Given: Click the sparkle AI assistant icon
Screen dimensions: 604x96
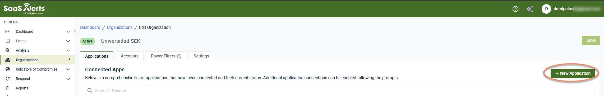Looking at the screenshot, I should click(530, 9).
